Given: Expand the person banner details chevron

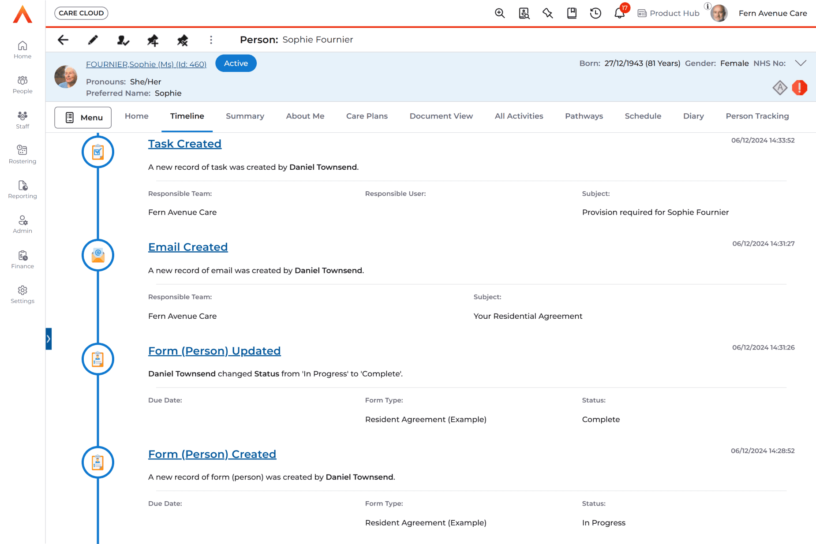Looking at the screenshot, I should pos(801,63).
